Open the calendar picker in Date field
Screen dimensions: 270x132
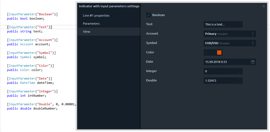253,62
